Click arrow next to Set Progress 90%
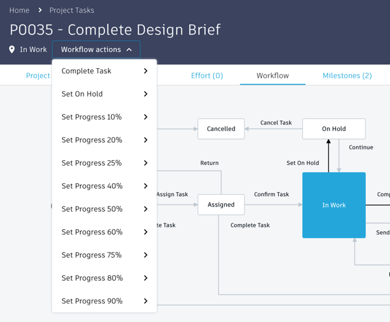This screenshot has height=322, width=390. tap(146, 301)
